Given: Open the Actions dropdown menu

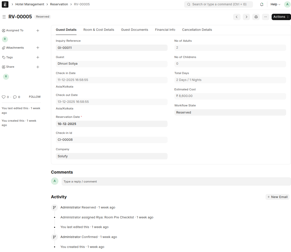Looking at the screenshot, I should click(x=281, y=17).
